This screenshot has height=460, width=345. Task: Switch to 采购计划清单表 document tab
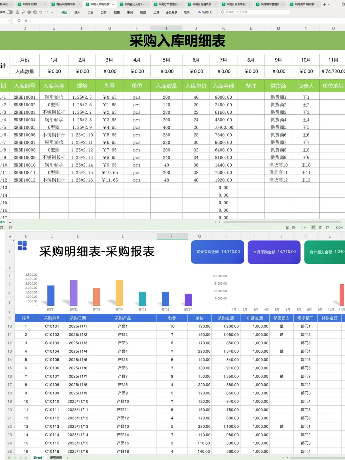[x=202, y=4]
